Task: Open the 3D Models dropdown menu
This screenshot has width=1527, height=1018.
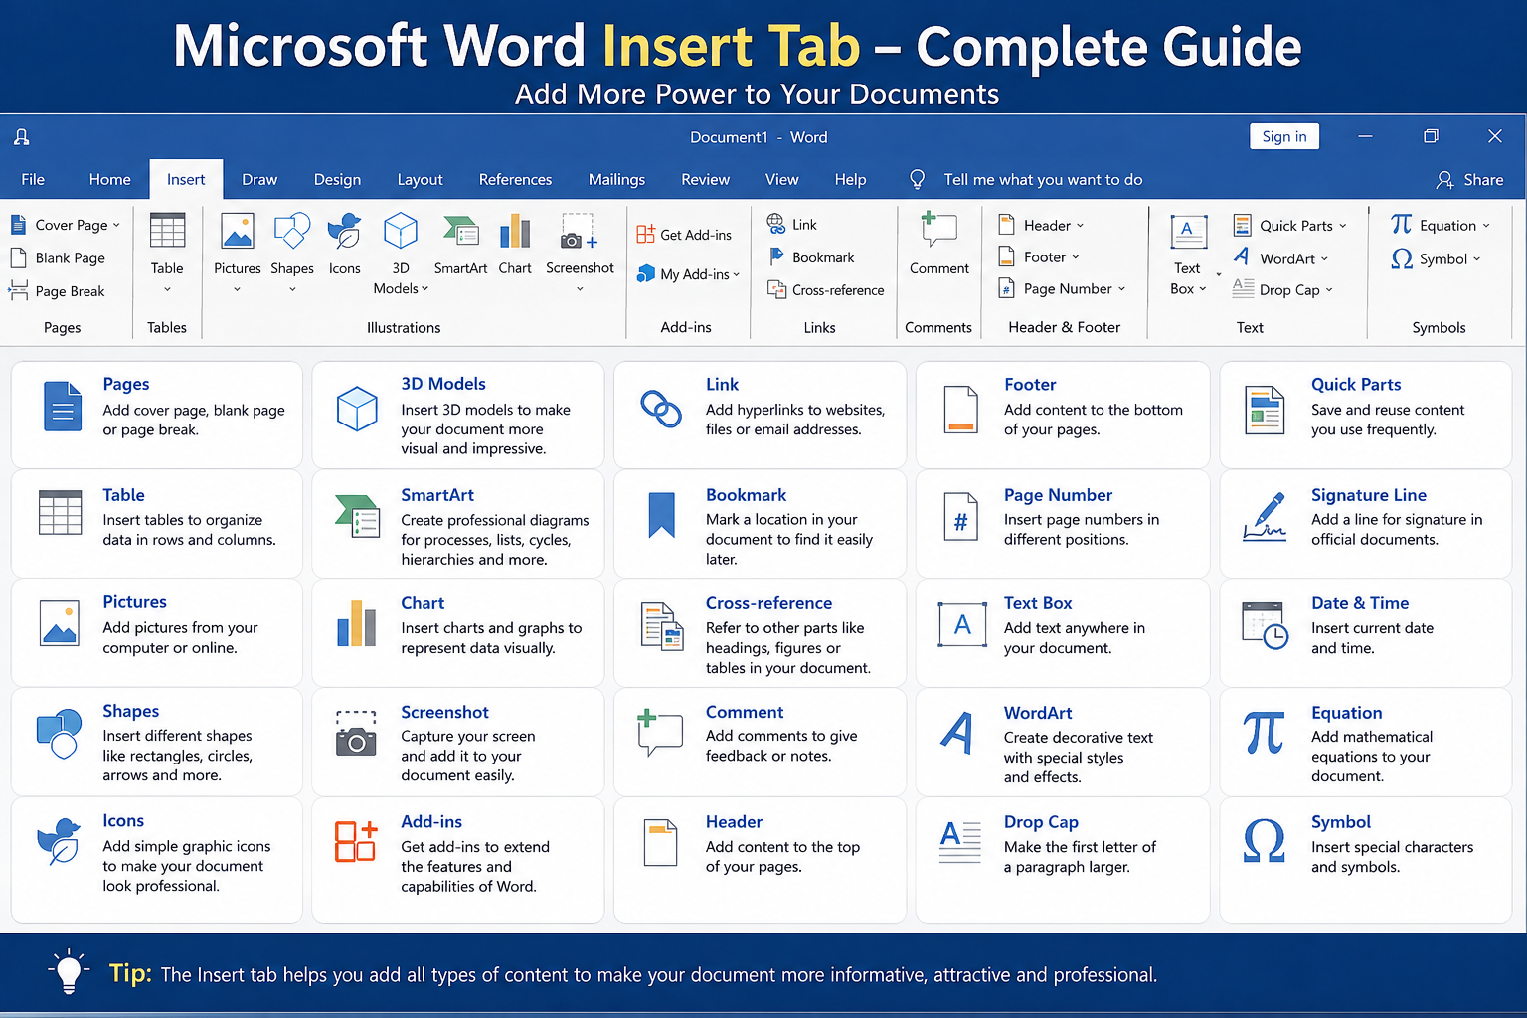Action: [x=425, y=289]
